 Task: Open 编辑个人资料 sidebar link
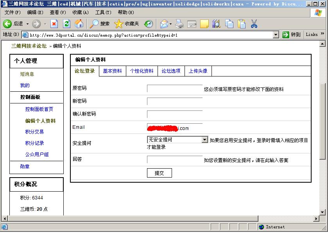click(40, 121)
